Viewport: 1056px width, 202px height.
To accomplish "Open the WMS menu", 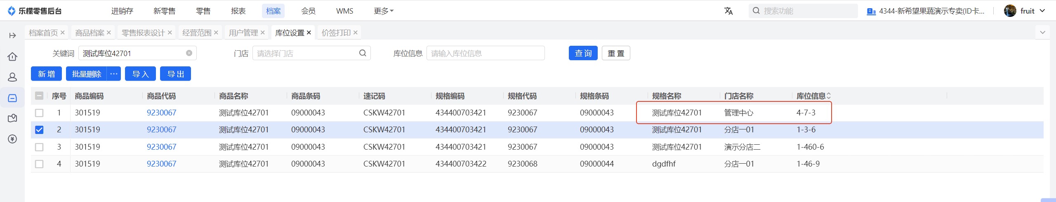I will click(344, 11).
